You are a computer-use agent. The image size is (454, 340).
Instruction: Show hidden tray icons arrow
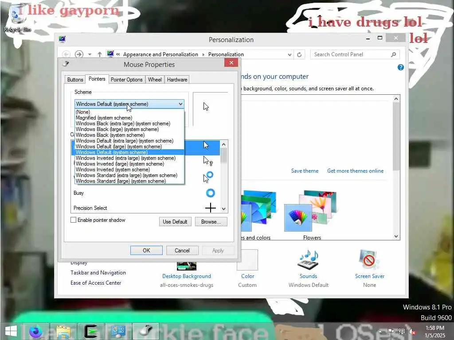381,331
